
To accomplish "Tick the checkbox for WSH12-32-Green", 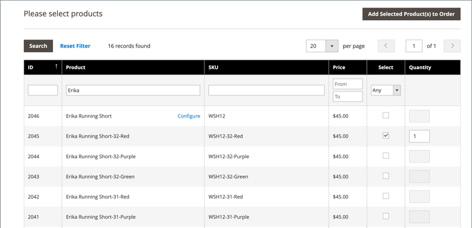I will click(x=386, y=176).
